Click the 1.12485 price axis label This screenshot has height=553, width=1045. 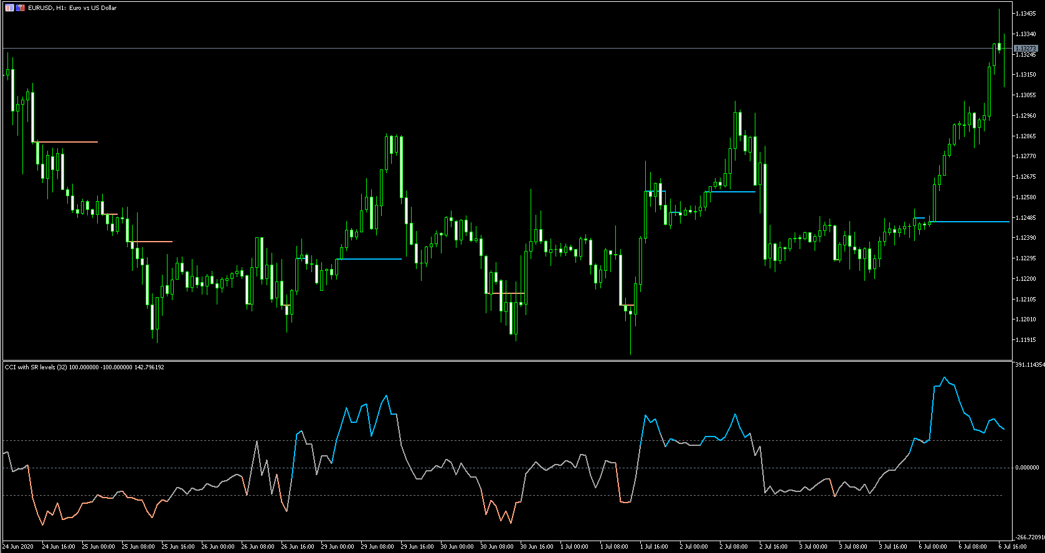click(1026, 218)
